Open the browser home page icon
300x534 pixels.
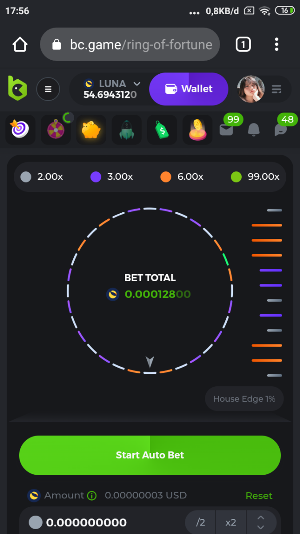tap(20, 44)
